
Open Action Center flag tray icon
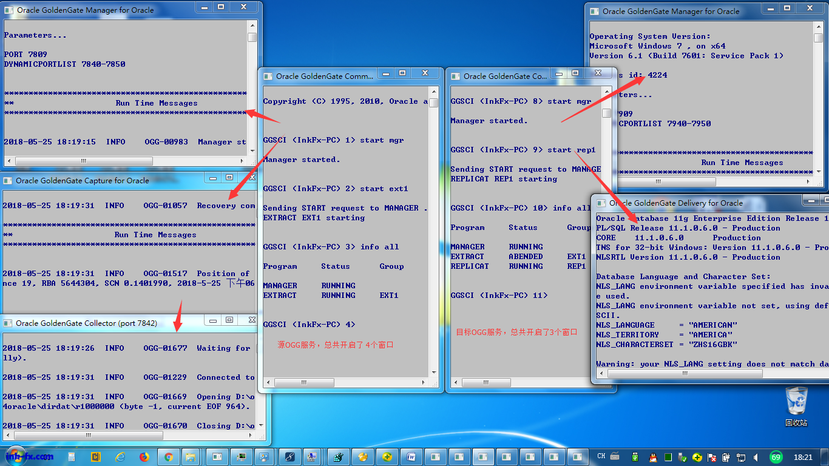click(x=712, y=457)
